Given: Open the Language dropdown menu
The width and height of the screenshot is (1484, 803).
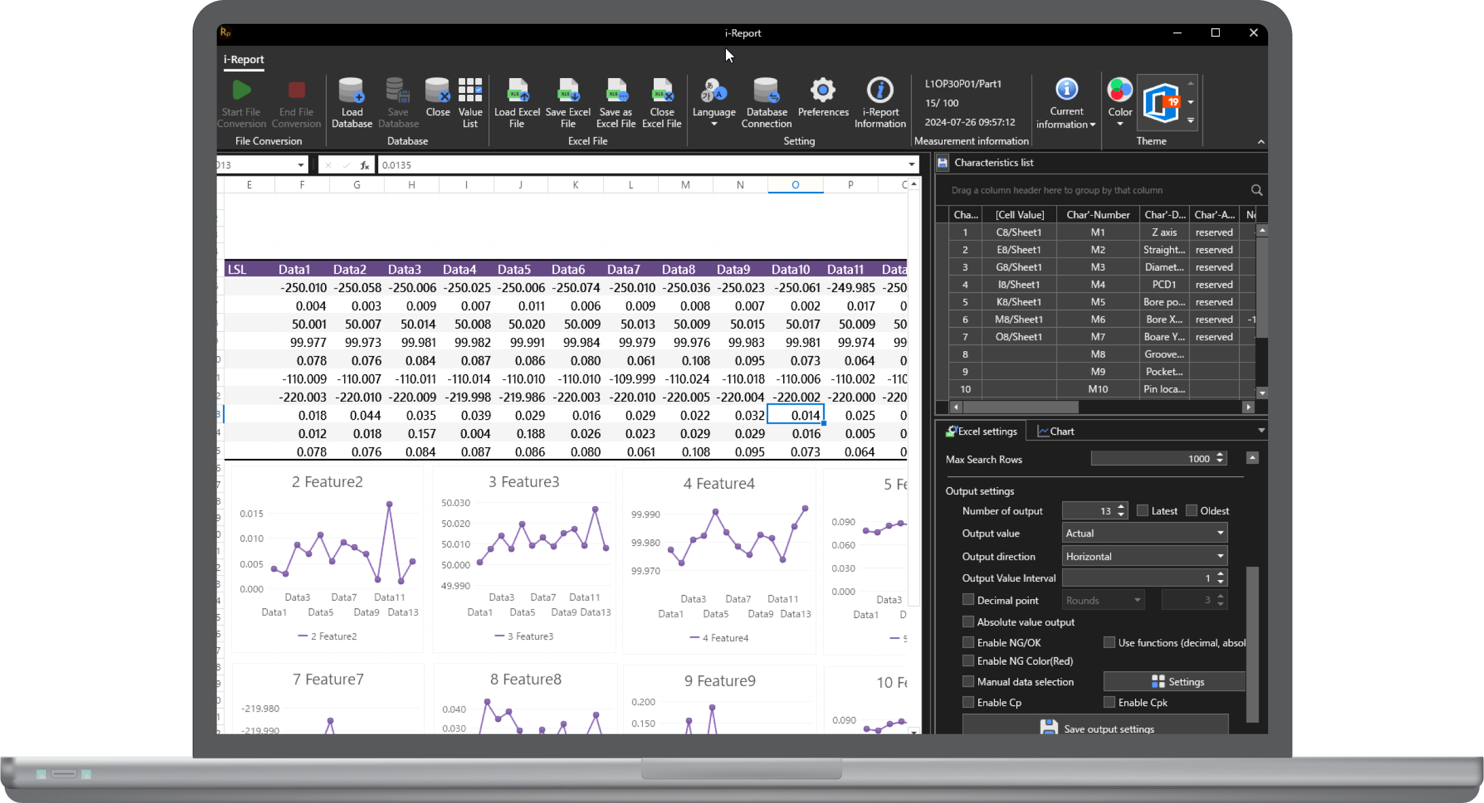Looking at the screenshot, I should click(713, 102).
